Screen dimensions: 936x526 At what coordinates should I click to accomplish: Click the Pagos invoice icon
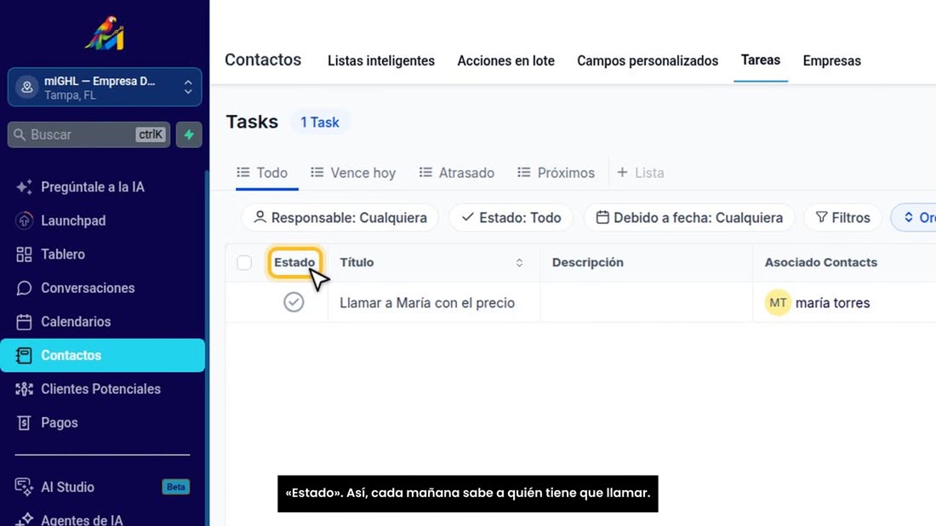click(24, 423)
